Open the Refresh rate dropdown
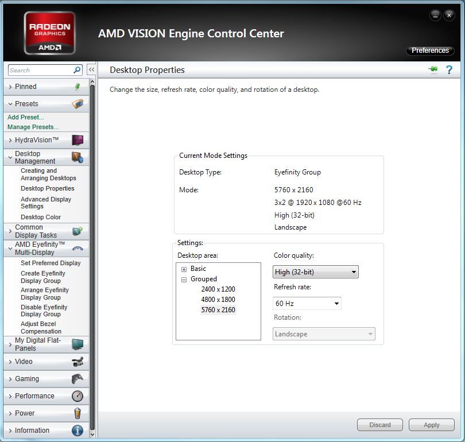Image resolution: width=465 pixels, height=442 pixels. click(x=307, y=303)
